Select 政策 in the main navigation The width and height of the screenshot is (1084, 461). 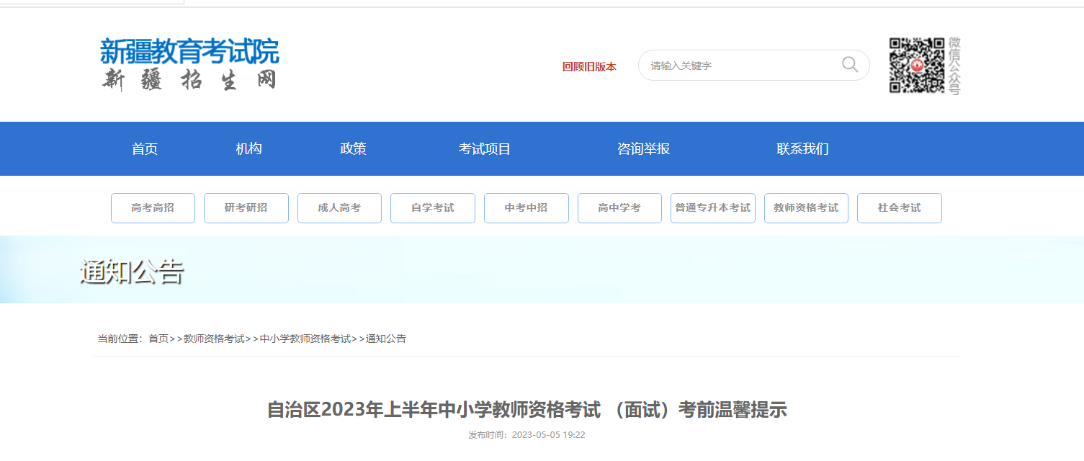tap(353, 149)
